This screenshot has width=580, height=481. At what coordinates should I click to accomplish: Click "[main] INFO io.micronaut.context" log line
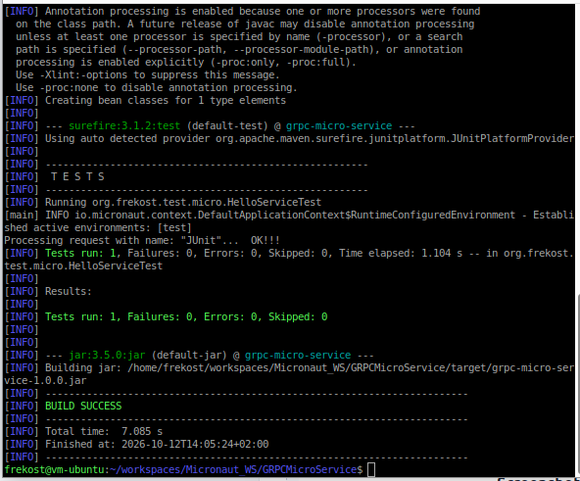(289, 216)
